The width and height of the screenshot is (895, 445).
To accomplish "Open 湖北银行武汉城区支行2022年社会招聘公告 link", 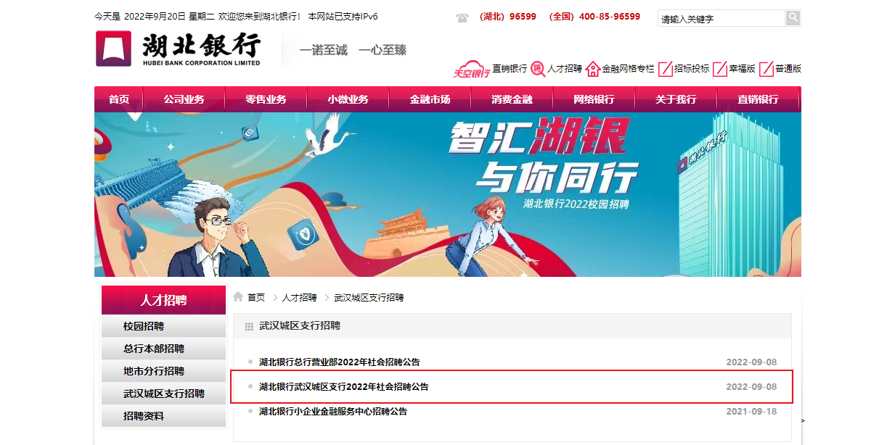I will (344, 387).
